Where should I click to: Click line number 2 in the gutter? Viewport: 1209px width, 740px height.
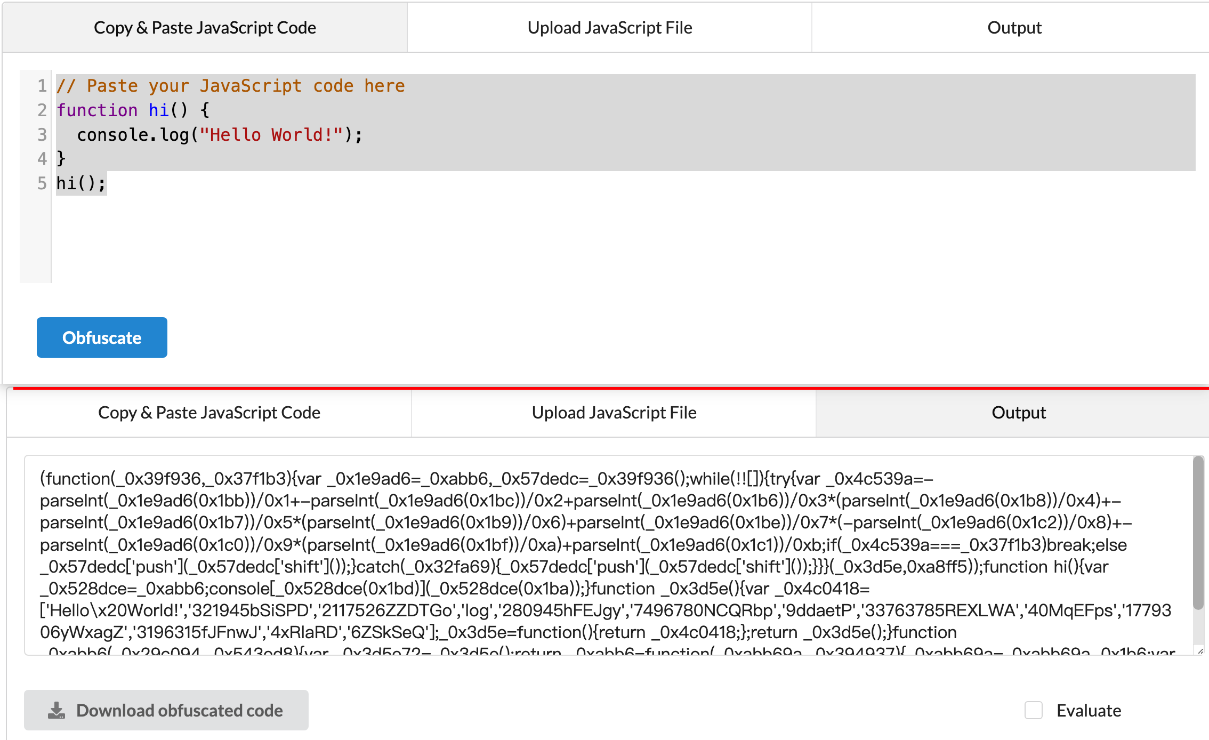tap(42, 110)
